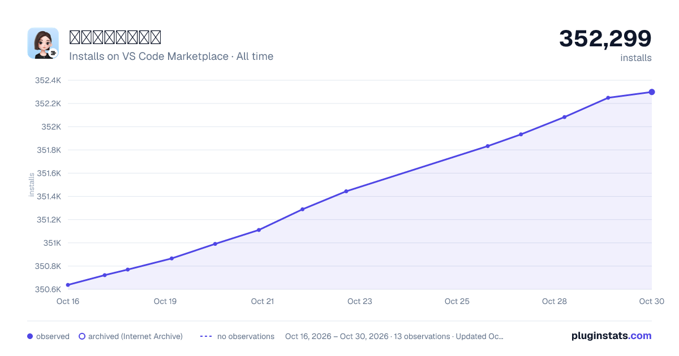Click the data point near 351.8K
This screenshot has width=679, height=356.
pos(488,146)
